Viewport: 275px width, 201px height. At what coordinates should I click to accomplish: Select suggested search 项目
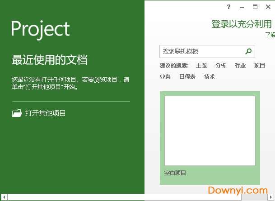260,66
